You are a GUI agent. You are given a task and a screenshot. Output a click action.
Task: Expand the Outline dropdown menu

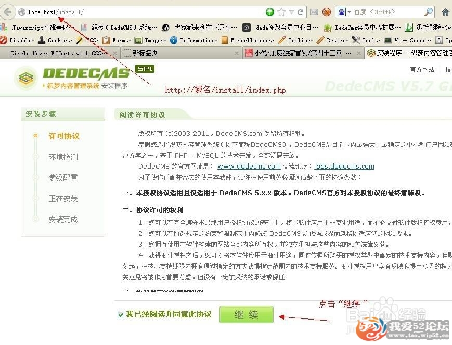(296, 40)
